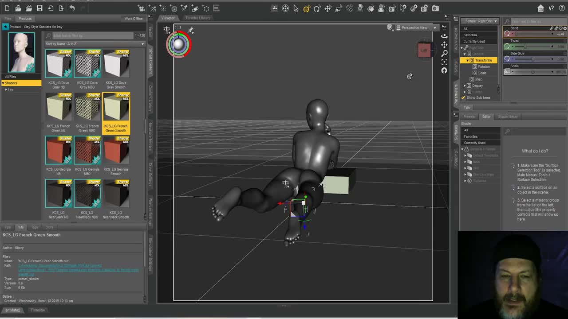Viewport: 568px width, 319px height.
Task: Click the viewport draw style sphere icon
Action: 390,27
